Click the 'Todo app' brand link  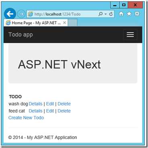[x=21, y=35]
